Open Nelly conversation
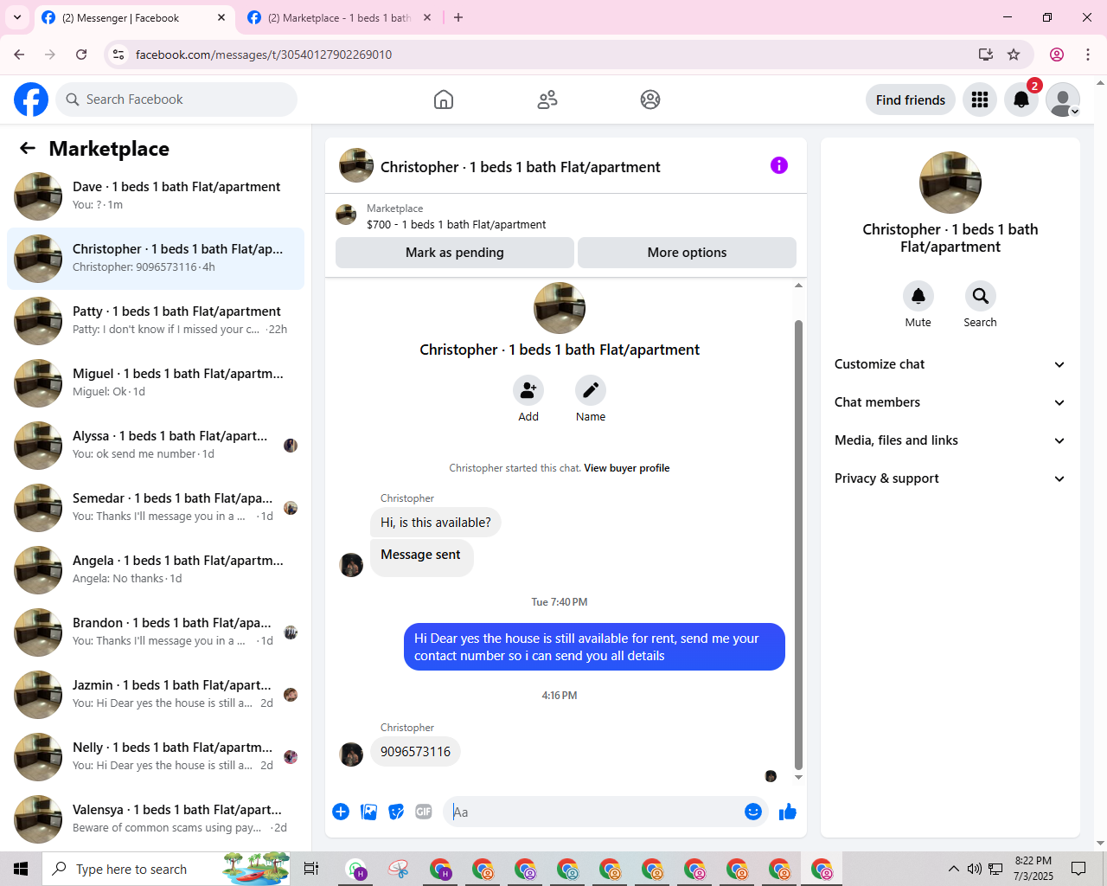The height and width of the screenshot is (886, 1107). (156, 757)
